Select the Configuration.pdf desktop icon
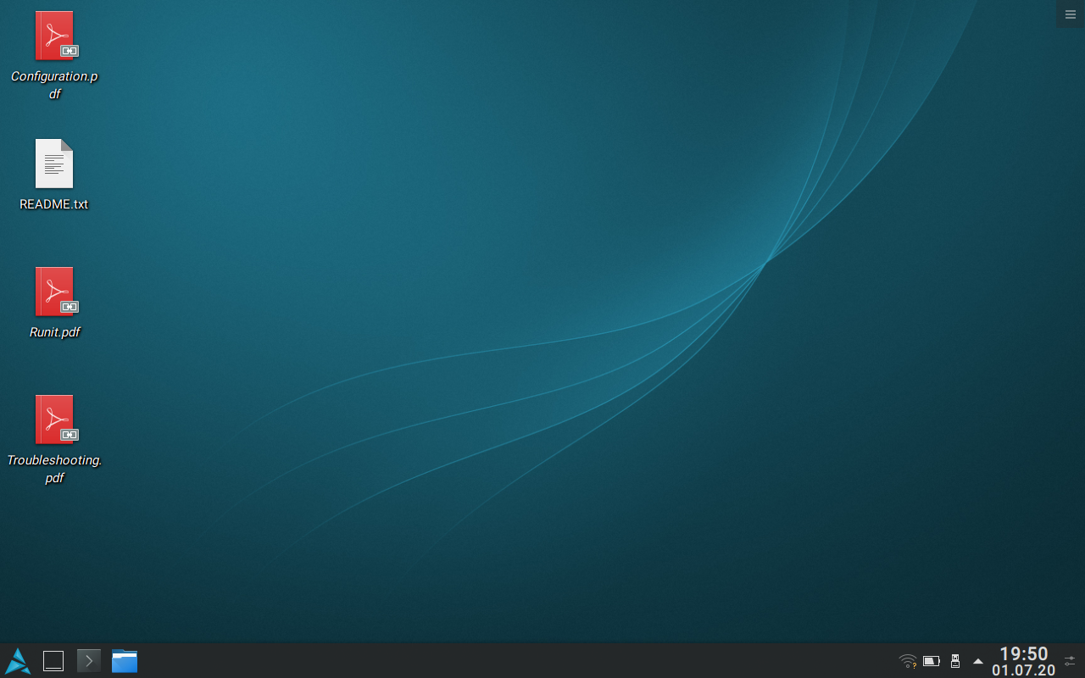This screenshot has height=678, width=1085. click(x=54, y=36)
